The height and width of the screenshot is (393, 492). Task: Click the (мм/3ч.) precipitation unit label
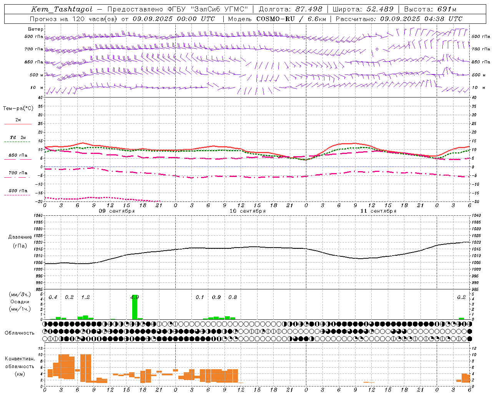[x=20, y=294]
